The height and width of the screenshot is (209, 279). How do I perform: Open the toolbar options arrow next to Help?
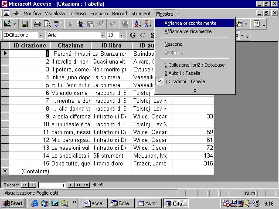point(264,26)
